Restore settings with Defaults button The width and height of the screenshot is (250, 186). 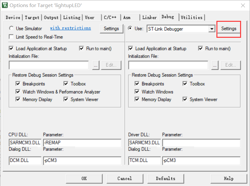166,179
